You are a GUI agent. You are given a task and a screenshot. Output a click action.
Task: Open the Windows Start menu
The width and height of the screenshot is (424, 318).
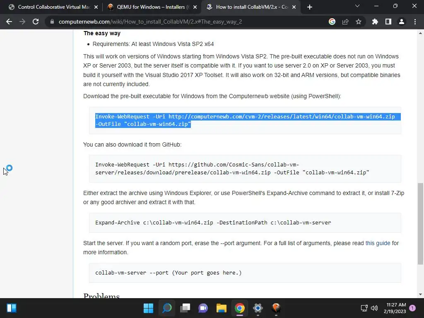click(x=148, y=308)
